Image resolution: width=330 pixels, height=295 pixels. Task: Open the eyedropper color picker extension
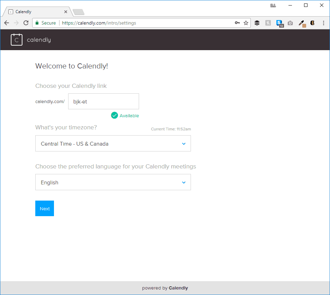[x=302, y=24]
